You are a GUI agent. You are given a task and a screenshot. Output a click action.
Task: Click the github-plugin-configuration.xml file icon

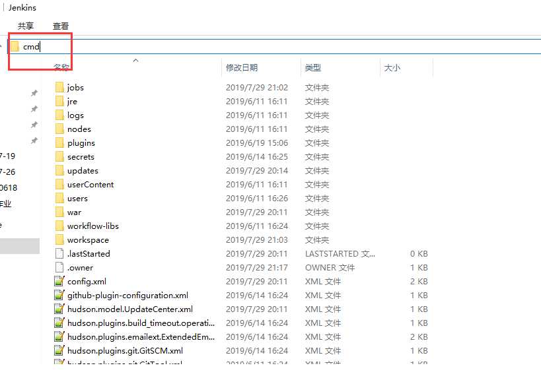(x=59, y=295)
